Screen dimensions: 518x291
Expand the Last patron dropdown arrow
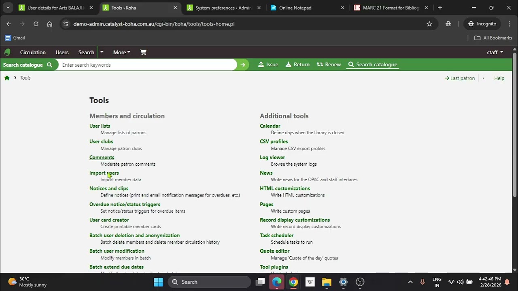click(483, 78)
